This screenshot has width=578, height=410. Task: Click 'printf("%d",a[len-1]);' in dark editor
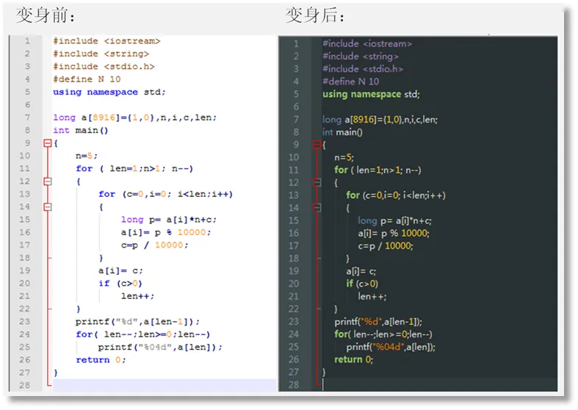tap(378, 322)
